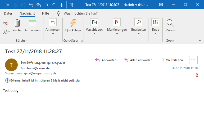Image resolution: width=204 pixels, height=126 pixels.
Task: Click the sender avatar with letter T
Action: pyautogui.click(x=11, y=65)
